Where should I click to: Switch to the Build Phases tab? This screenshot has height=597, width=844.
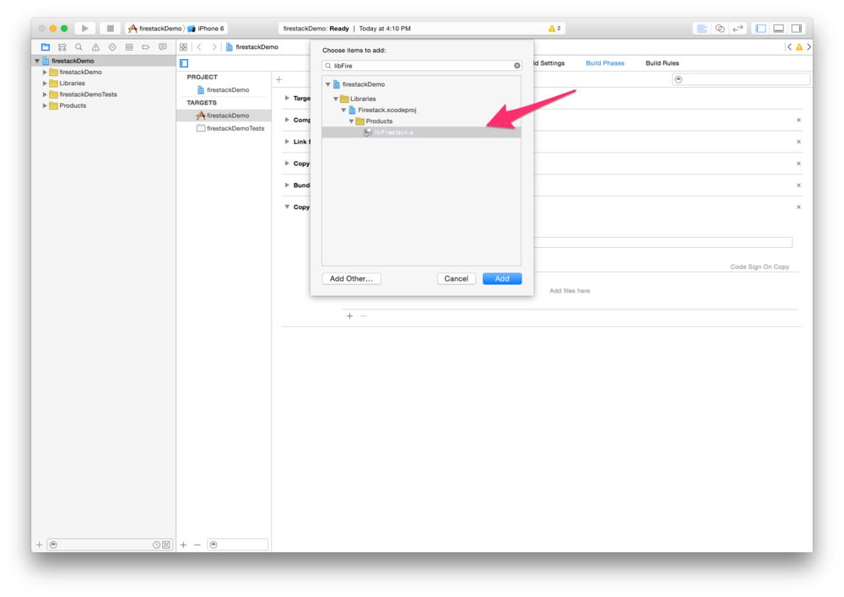click(x=605, y=63)
